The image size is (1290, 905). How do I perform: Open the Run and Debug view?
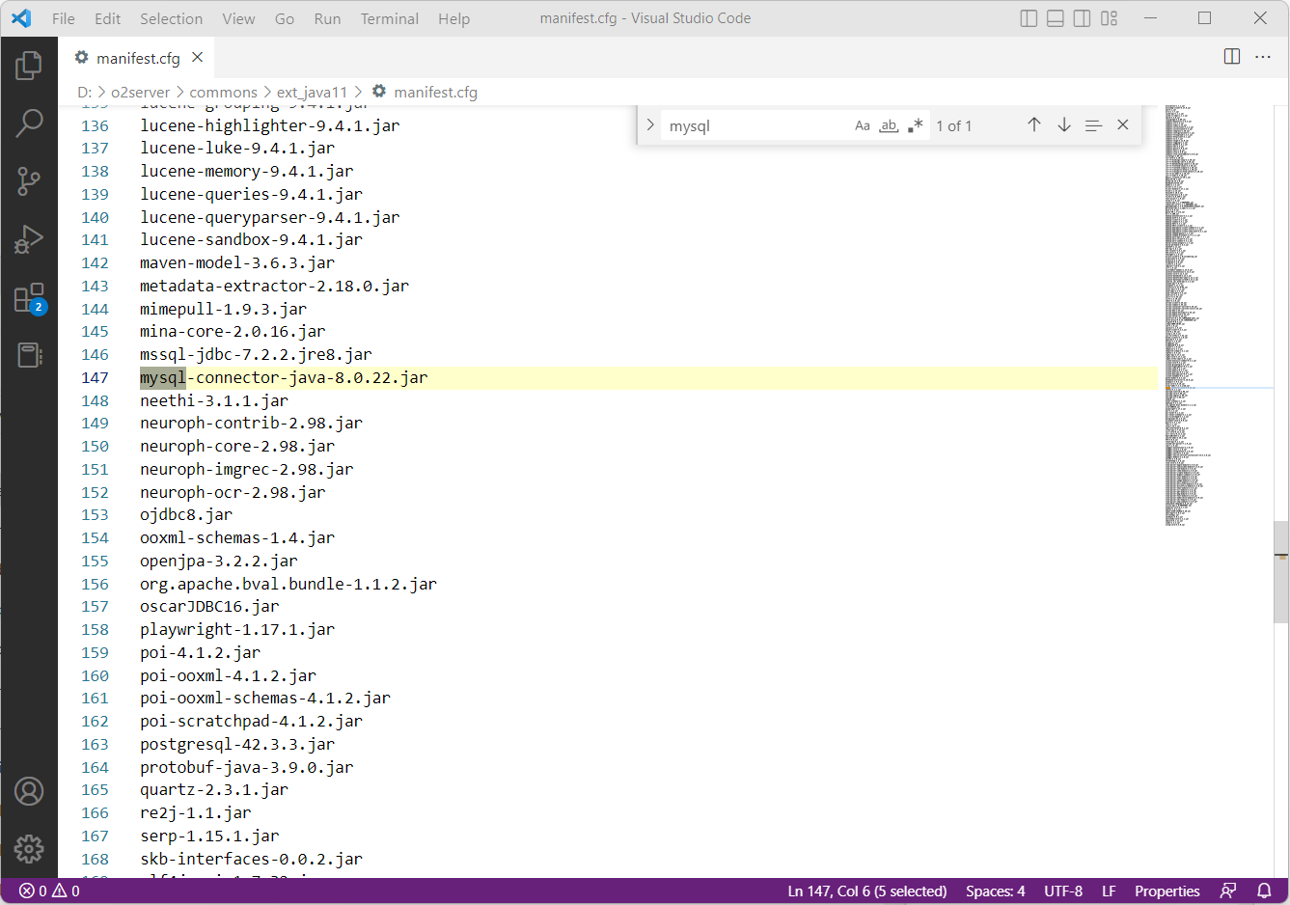point(29,239)
